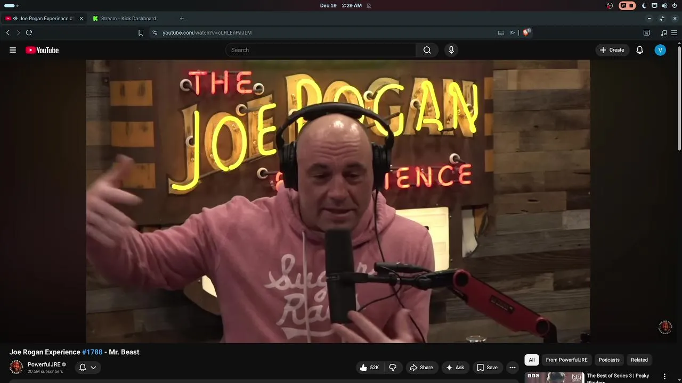Click the 20.5M subscribers text

[45, 371]
